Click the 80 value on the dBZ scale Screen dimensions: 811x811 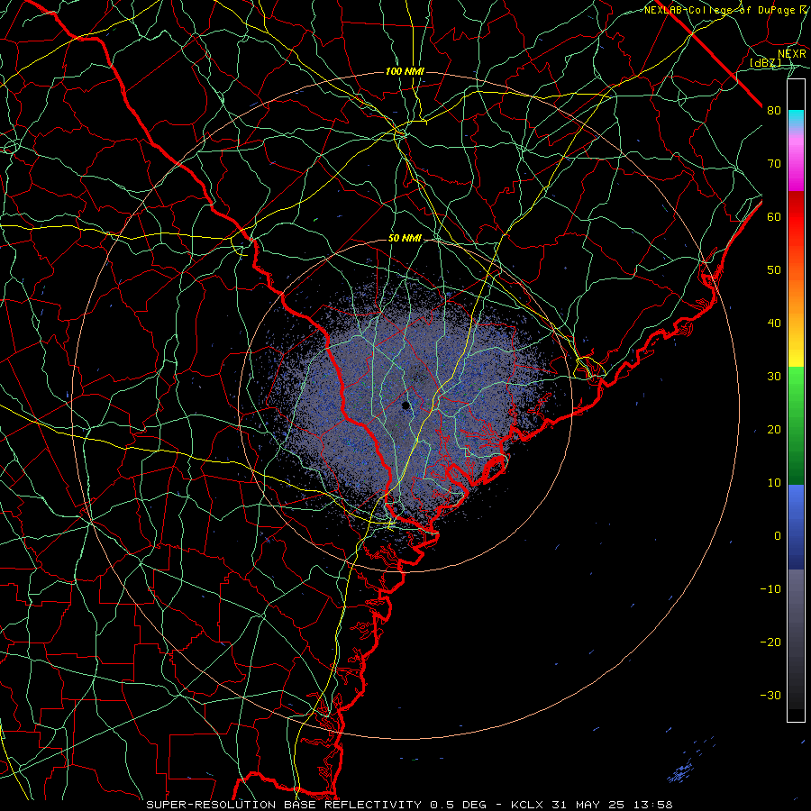coord(774,110)
